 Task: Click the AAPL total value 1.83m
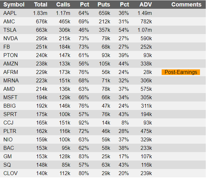pyautogui.click(x=40, y=13)
